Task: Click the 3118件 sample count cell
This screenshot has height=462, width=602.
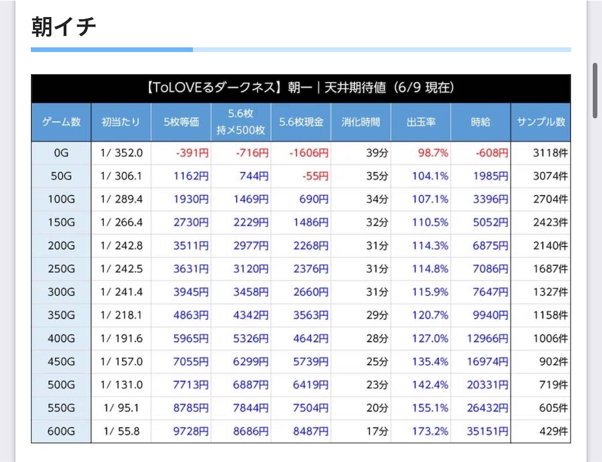Action: pyautogui.click(x=541, y=153)
